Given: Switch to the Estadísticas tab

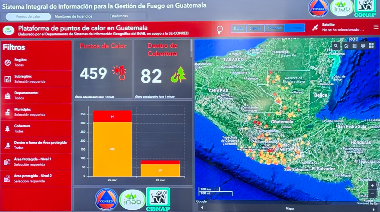Looking at the screenshot, I should [119, 16].
